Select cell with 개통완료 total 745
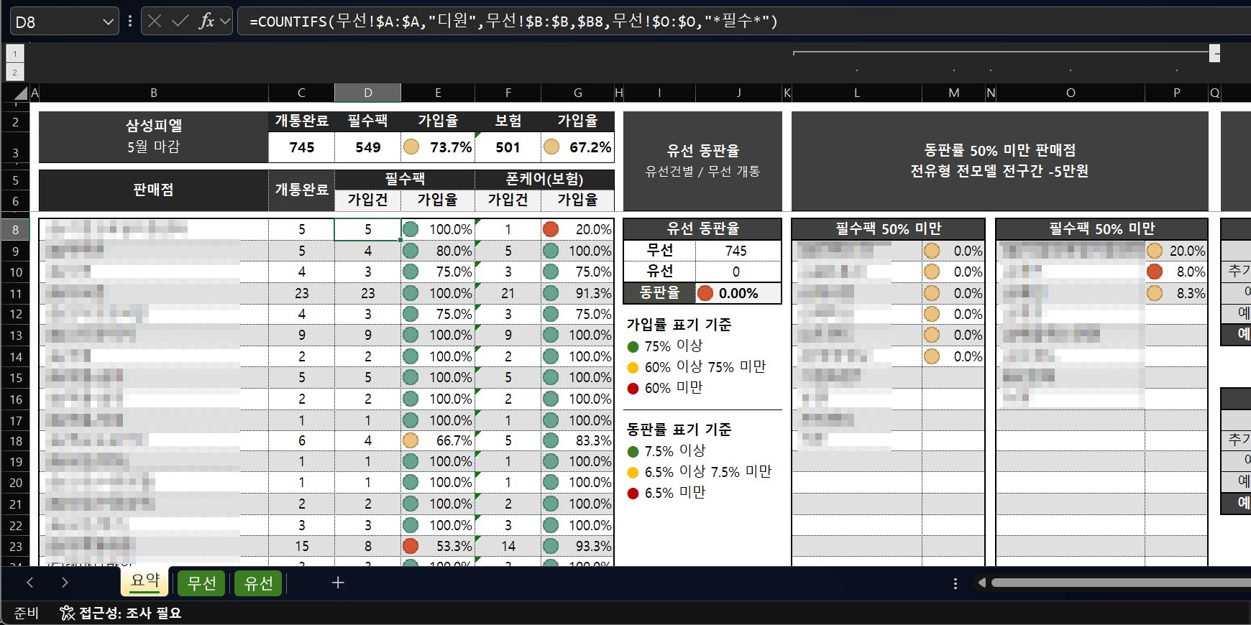 pos(301,147)
